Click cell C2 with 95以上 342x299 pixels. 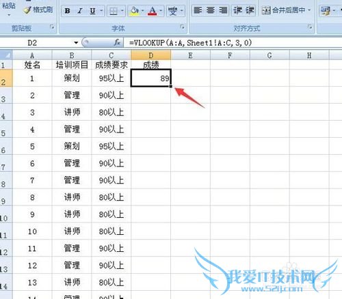(111, 79)
